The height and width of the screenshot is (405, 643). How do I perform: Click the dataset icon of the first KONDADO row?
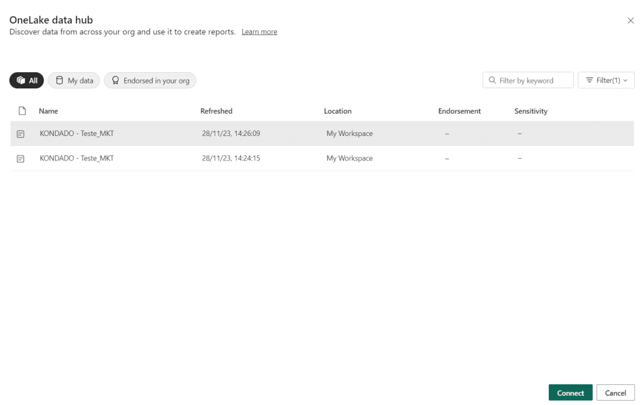pos(21,134)
